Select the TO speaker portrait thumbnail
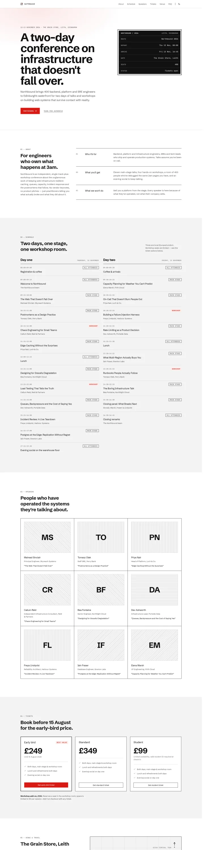The width and height of the screenshot is (204, 850). [x=101, y=537]
